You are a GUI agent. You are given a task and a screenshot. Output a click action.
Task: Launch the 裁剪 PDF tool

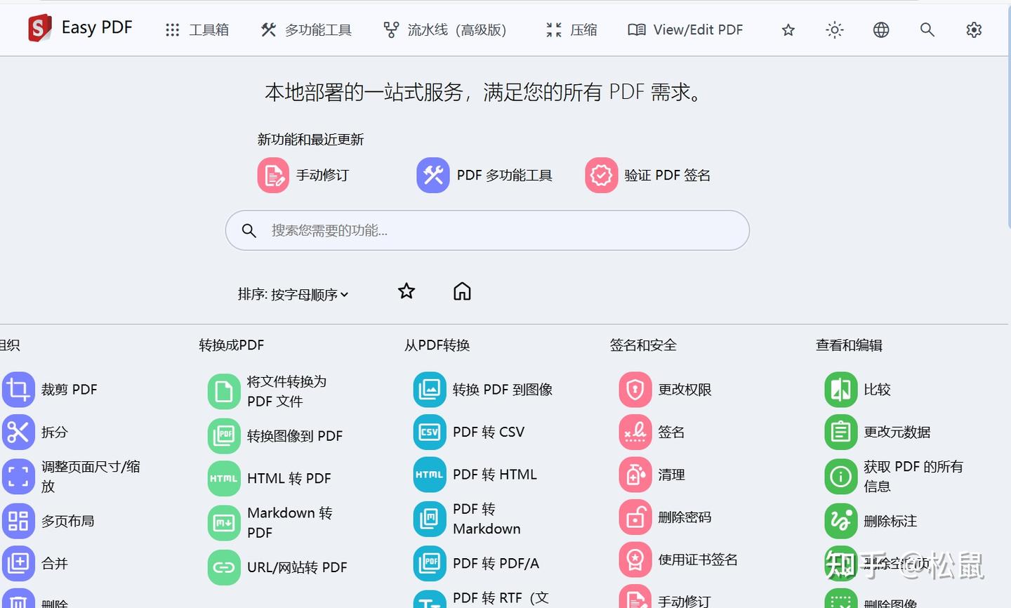[70, 389]
